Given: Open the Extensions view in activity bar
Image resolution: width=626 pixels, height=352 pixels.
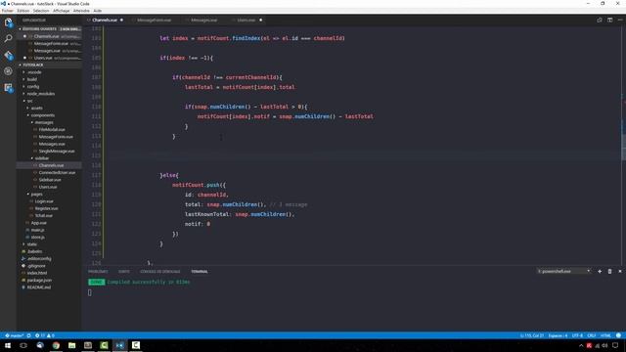Looking at the screenshot, I should point(8,87).
